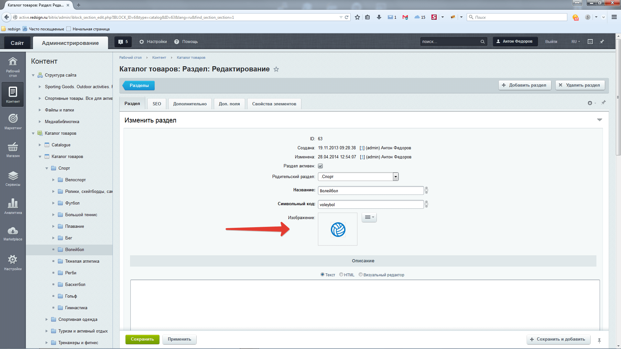Toggle the keyboard layout panel icon
The width and height of the screenshot is (621, 349).
pos(590,42)
